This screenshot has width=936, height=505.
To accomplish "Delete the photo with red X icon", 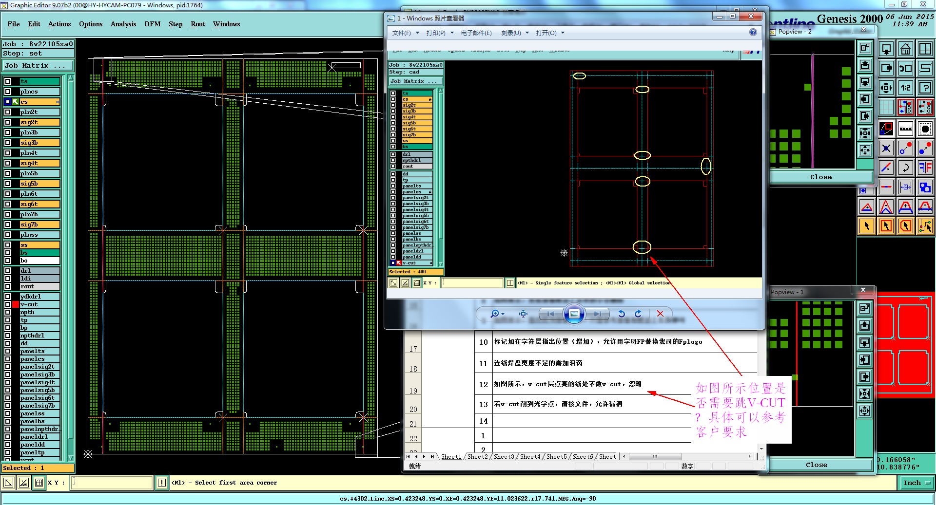I will (x=660, y=314).
